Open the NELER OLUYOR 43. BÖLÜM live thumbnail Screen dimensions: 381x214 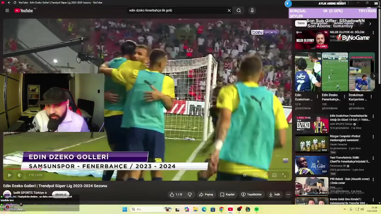coord(311,40)
